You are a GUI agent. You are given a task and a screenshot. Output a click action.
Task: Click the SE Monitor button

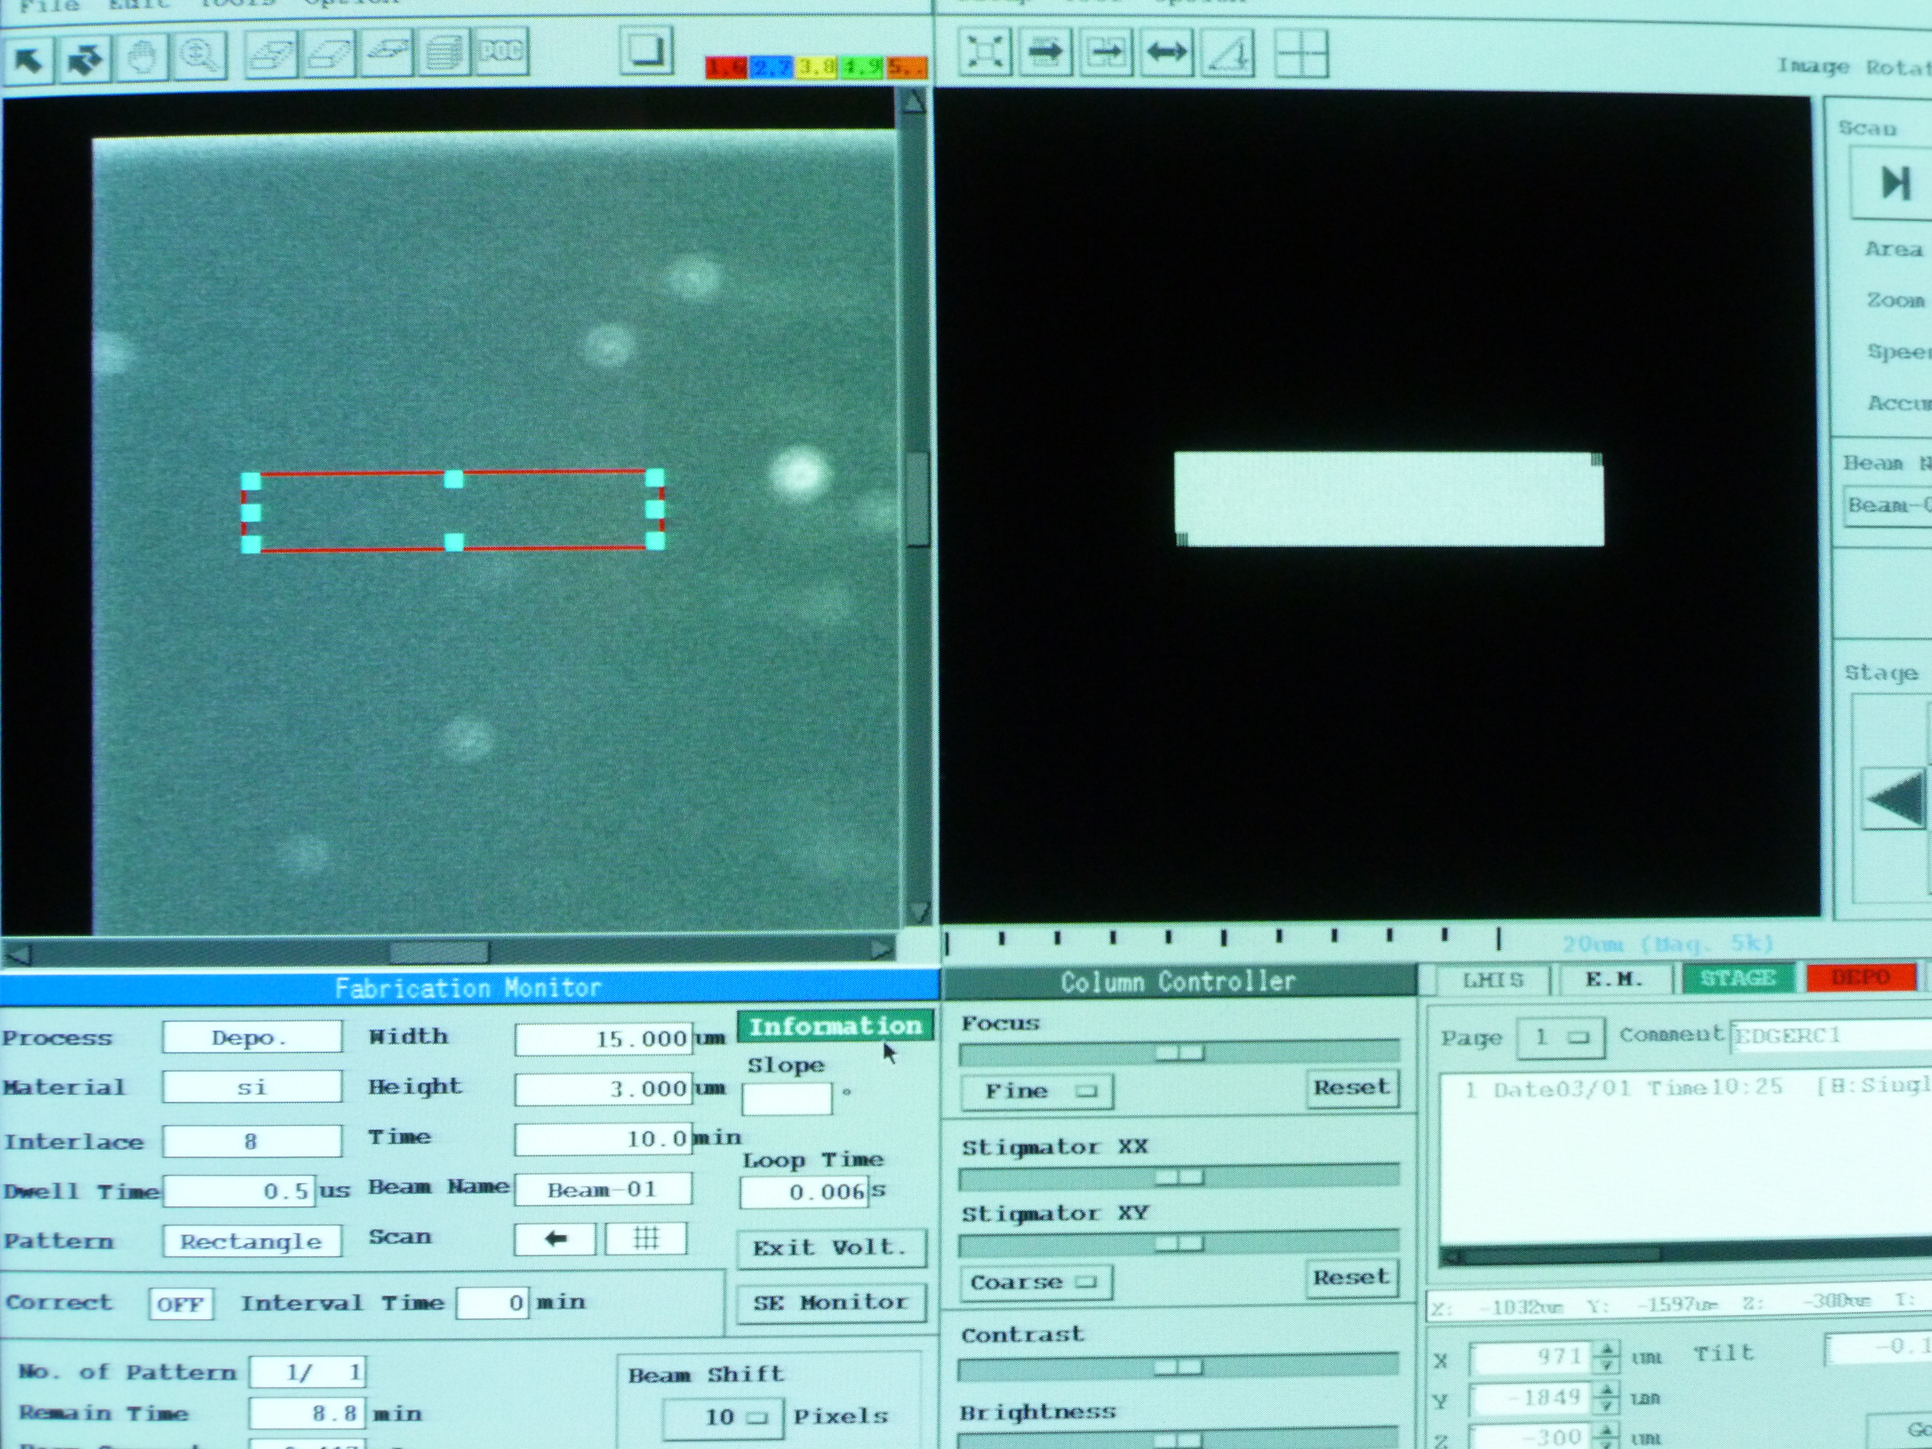click(831, 1303)
